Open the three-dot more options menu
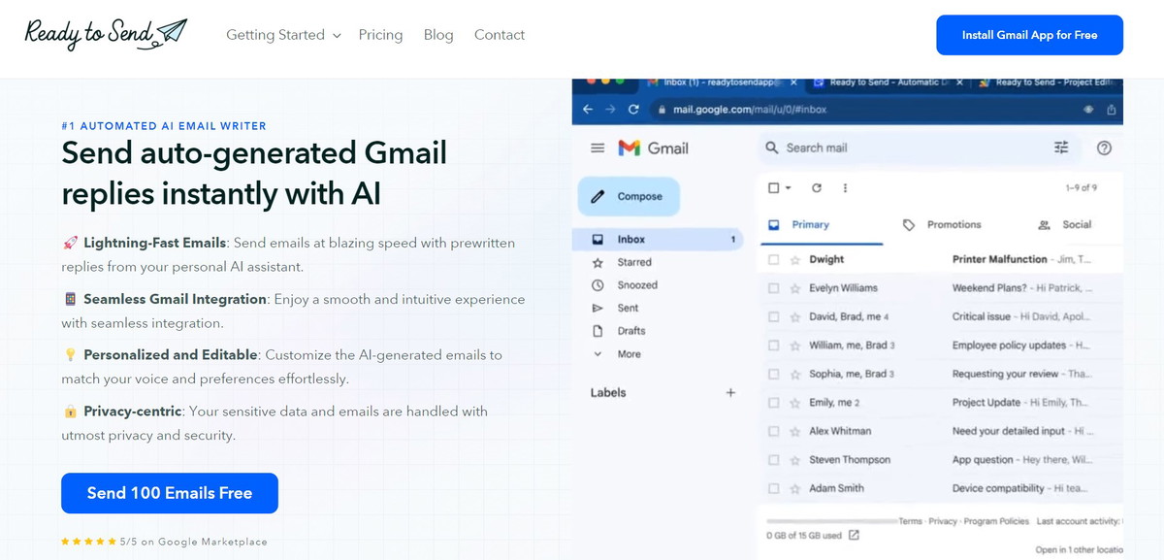 pyautogui.click(x=845, y=188)
